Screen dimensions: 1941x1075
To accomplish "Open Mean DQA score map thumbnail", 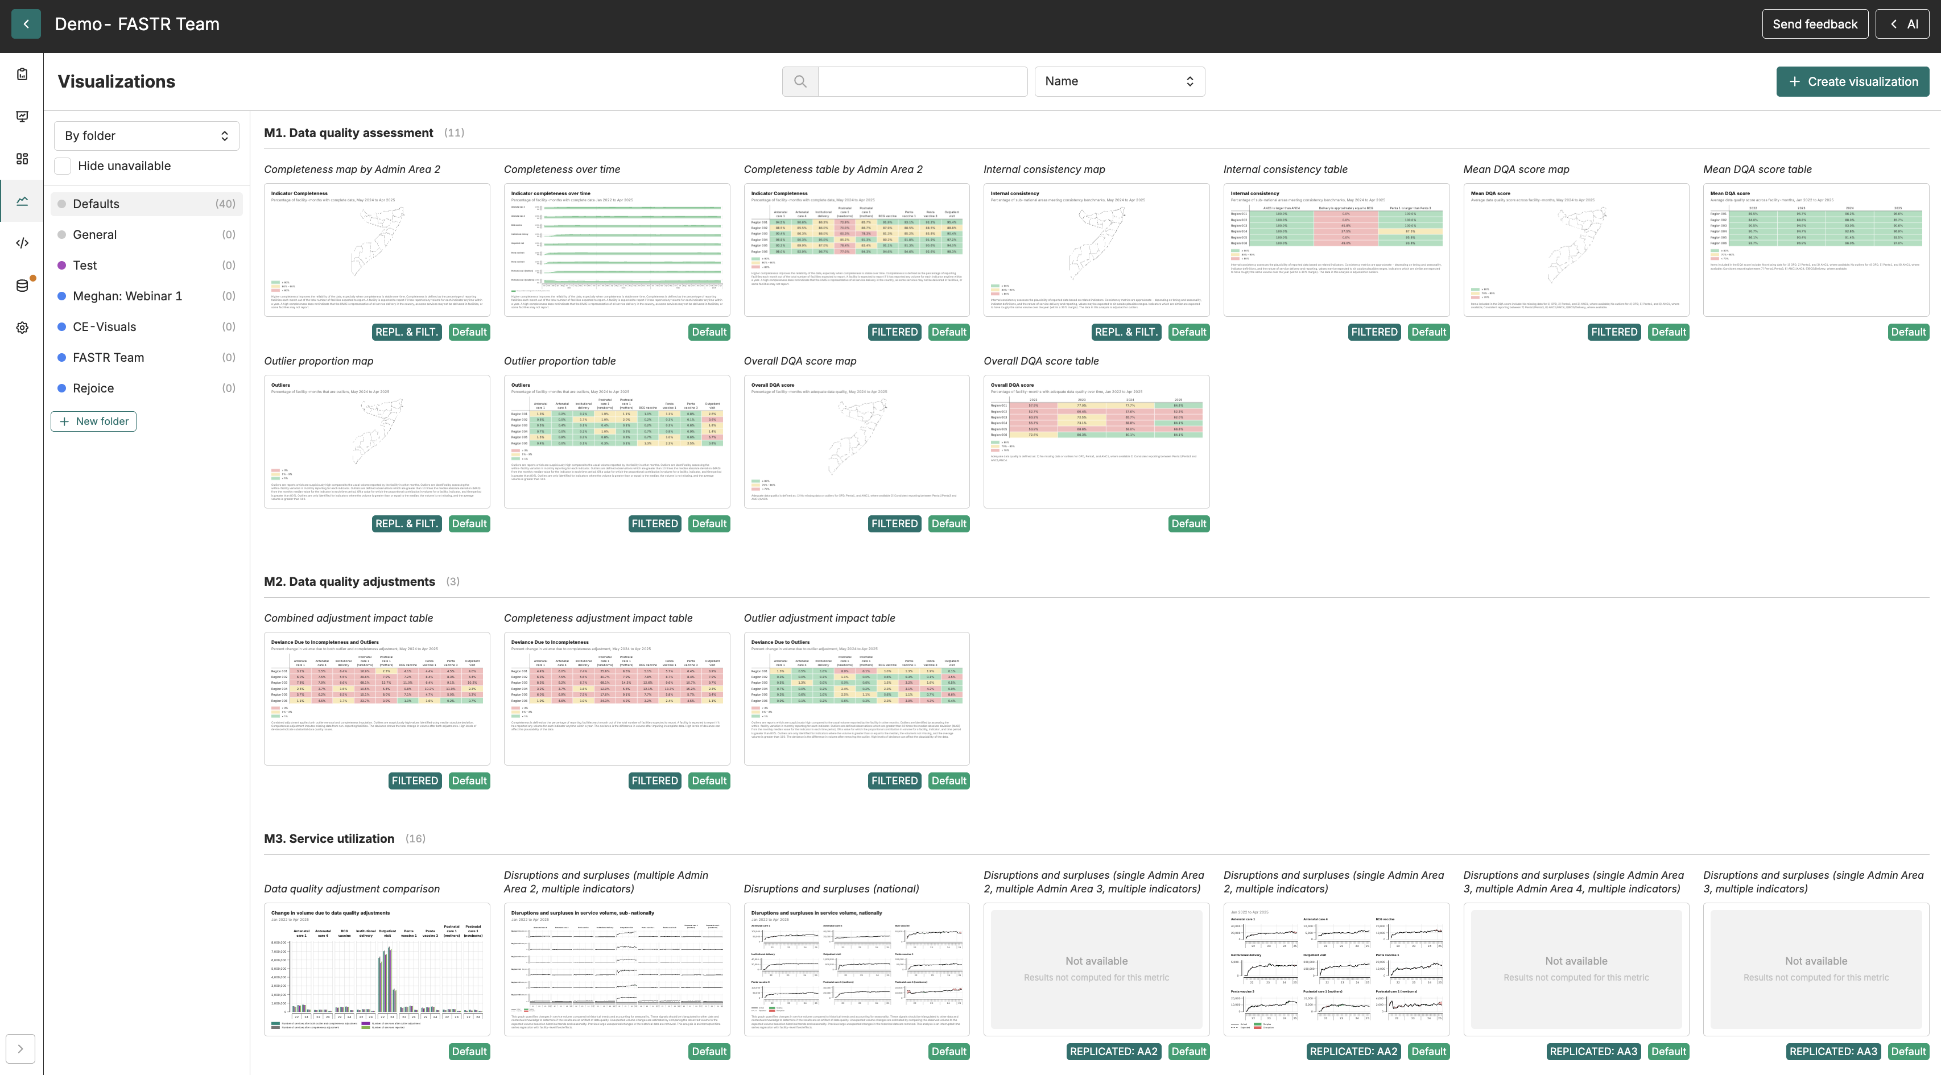I will [x=1576, y=250].
